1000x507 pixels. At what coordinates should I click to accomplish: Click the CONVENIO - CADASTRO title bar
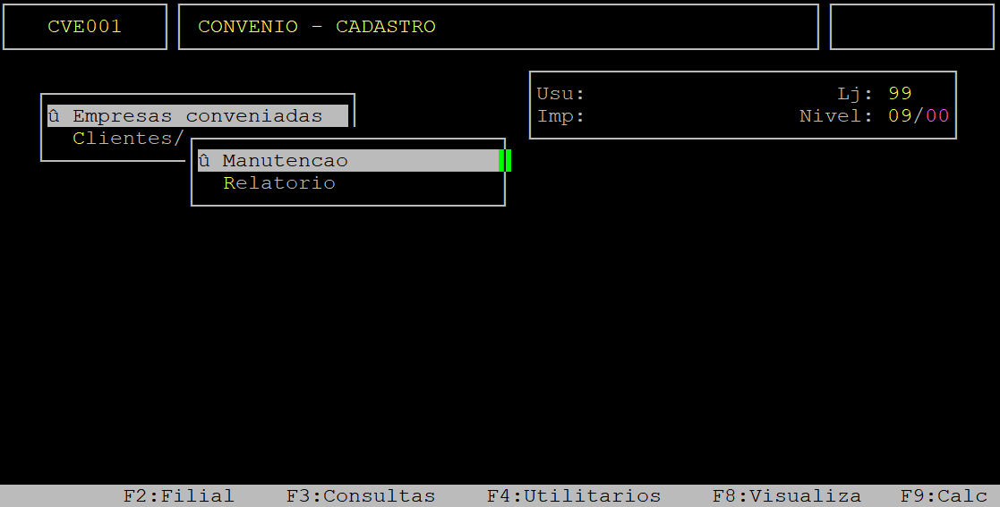[499, 27]
